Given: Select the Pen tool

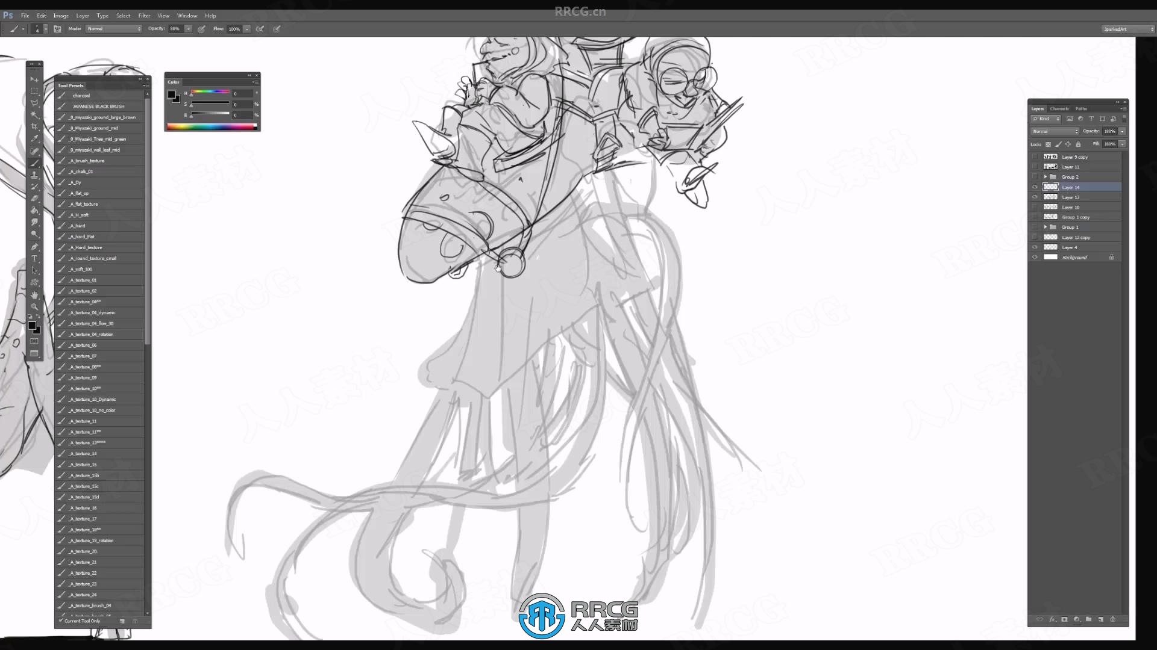Looking at the screenshot, I should pyautogui.click(x=34, y=247).
